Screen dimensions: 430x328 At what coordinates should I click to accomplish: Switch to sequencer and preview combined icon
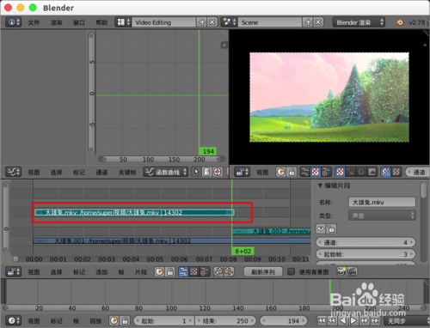[326, 172]
